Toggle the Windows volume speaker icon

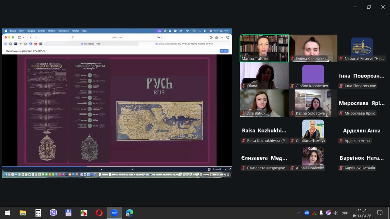(336, 213)
